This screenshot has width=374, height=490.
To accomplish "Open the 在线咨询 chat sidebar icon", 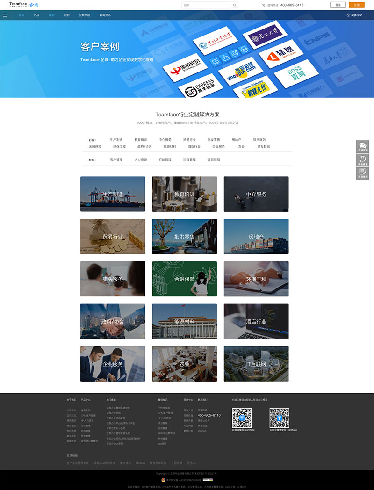I will (362, 146).
